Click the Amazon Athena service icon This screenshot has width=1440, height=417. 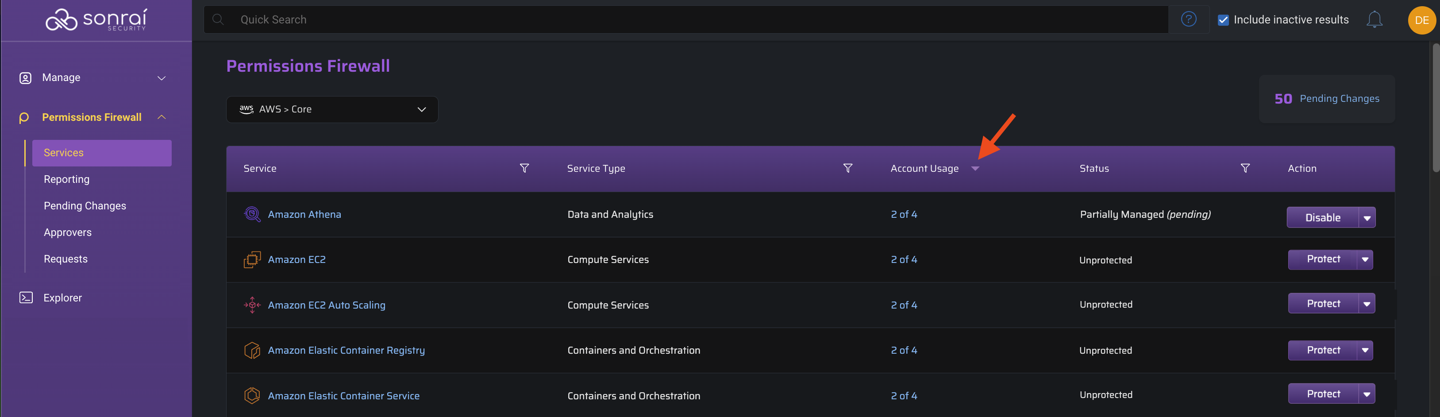[x=252, y=214]
